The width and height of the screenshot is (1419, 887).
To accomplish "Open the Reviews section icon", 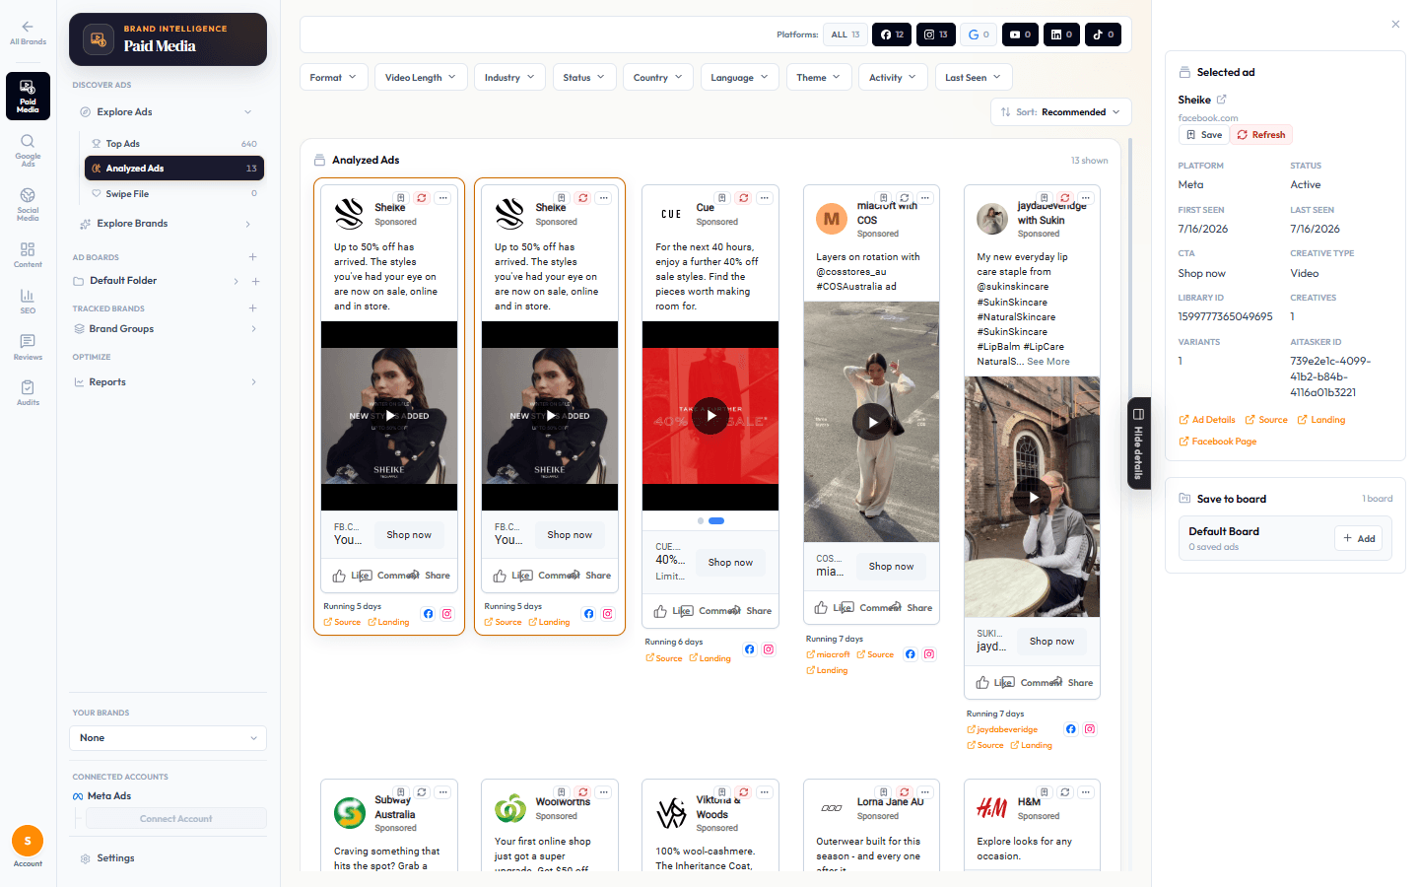I will pos(28,347).
